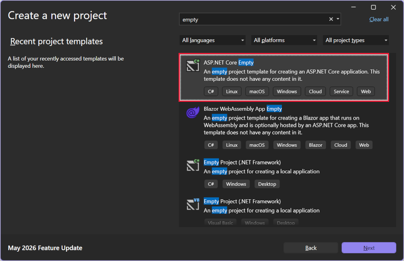Minimize the Create a new project dialog
404x261 pixels.
pos(353,7)
